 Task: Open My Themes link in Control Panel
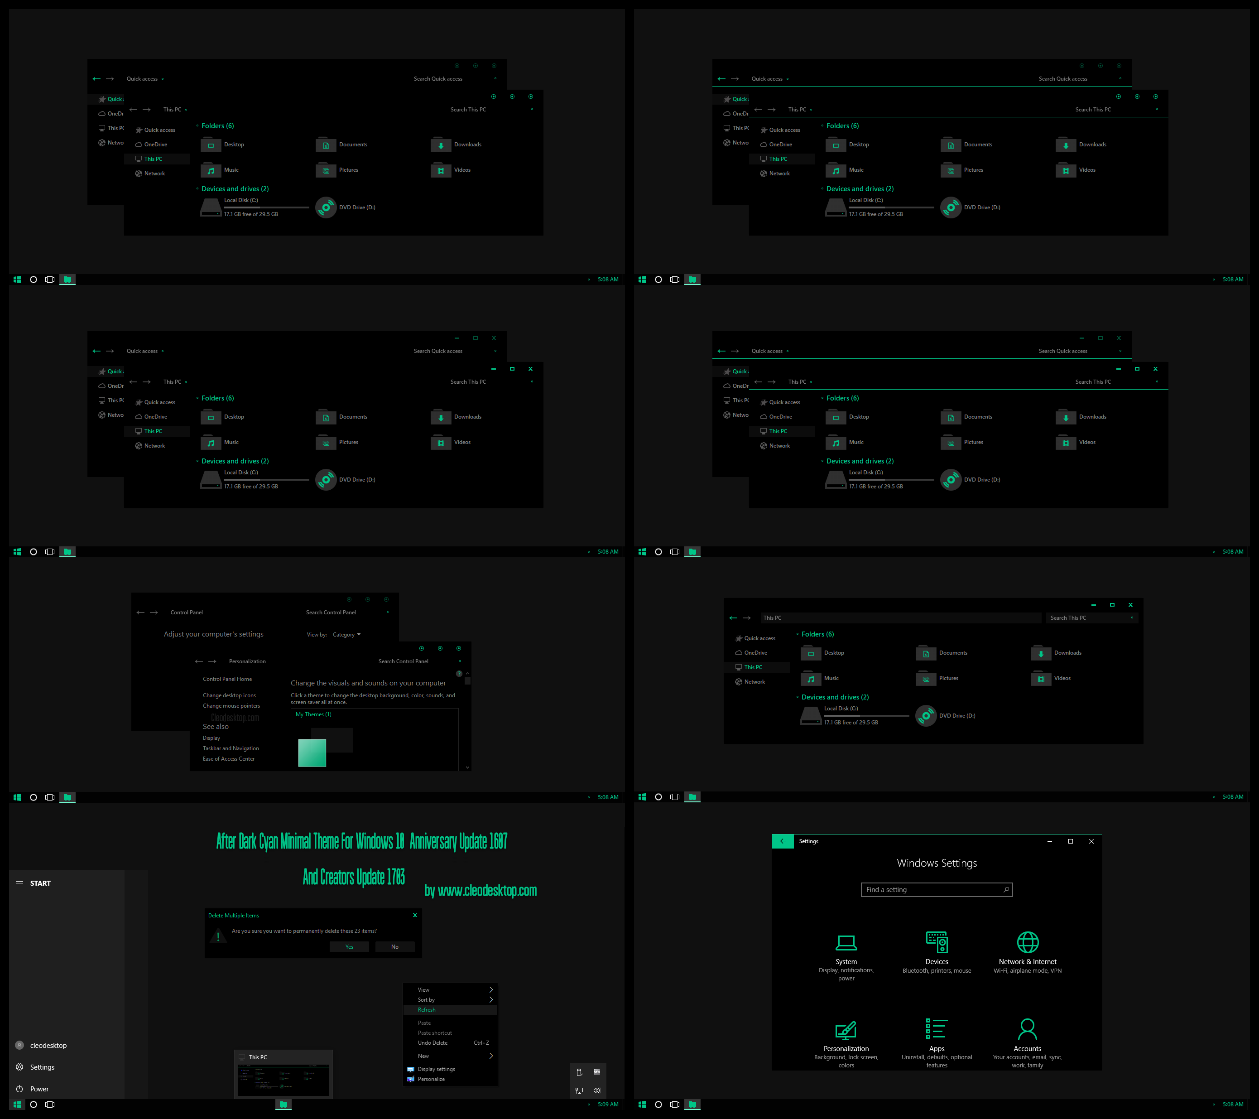click(313, 715)
